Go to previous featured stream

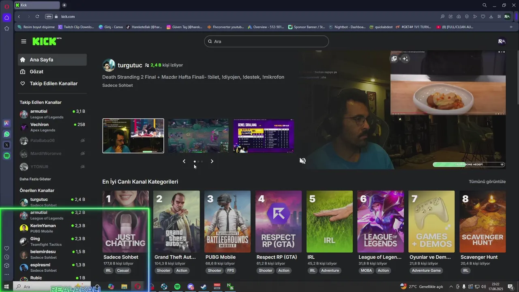click(184, 161)
